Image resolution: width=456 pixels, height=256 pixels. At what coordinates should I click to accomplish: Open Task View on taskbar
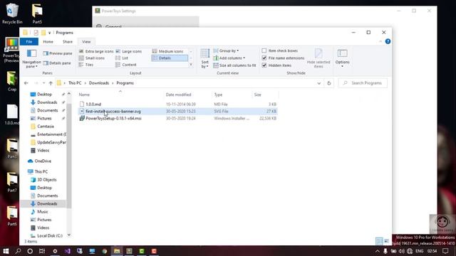42,251
